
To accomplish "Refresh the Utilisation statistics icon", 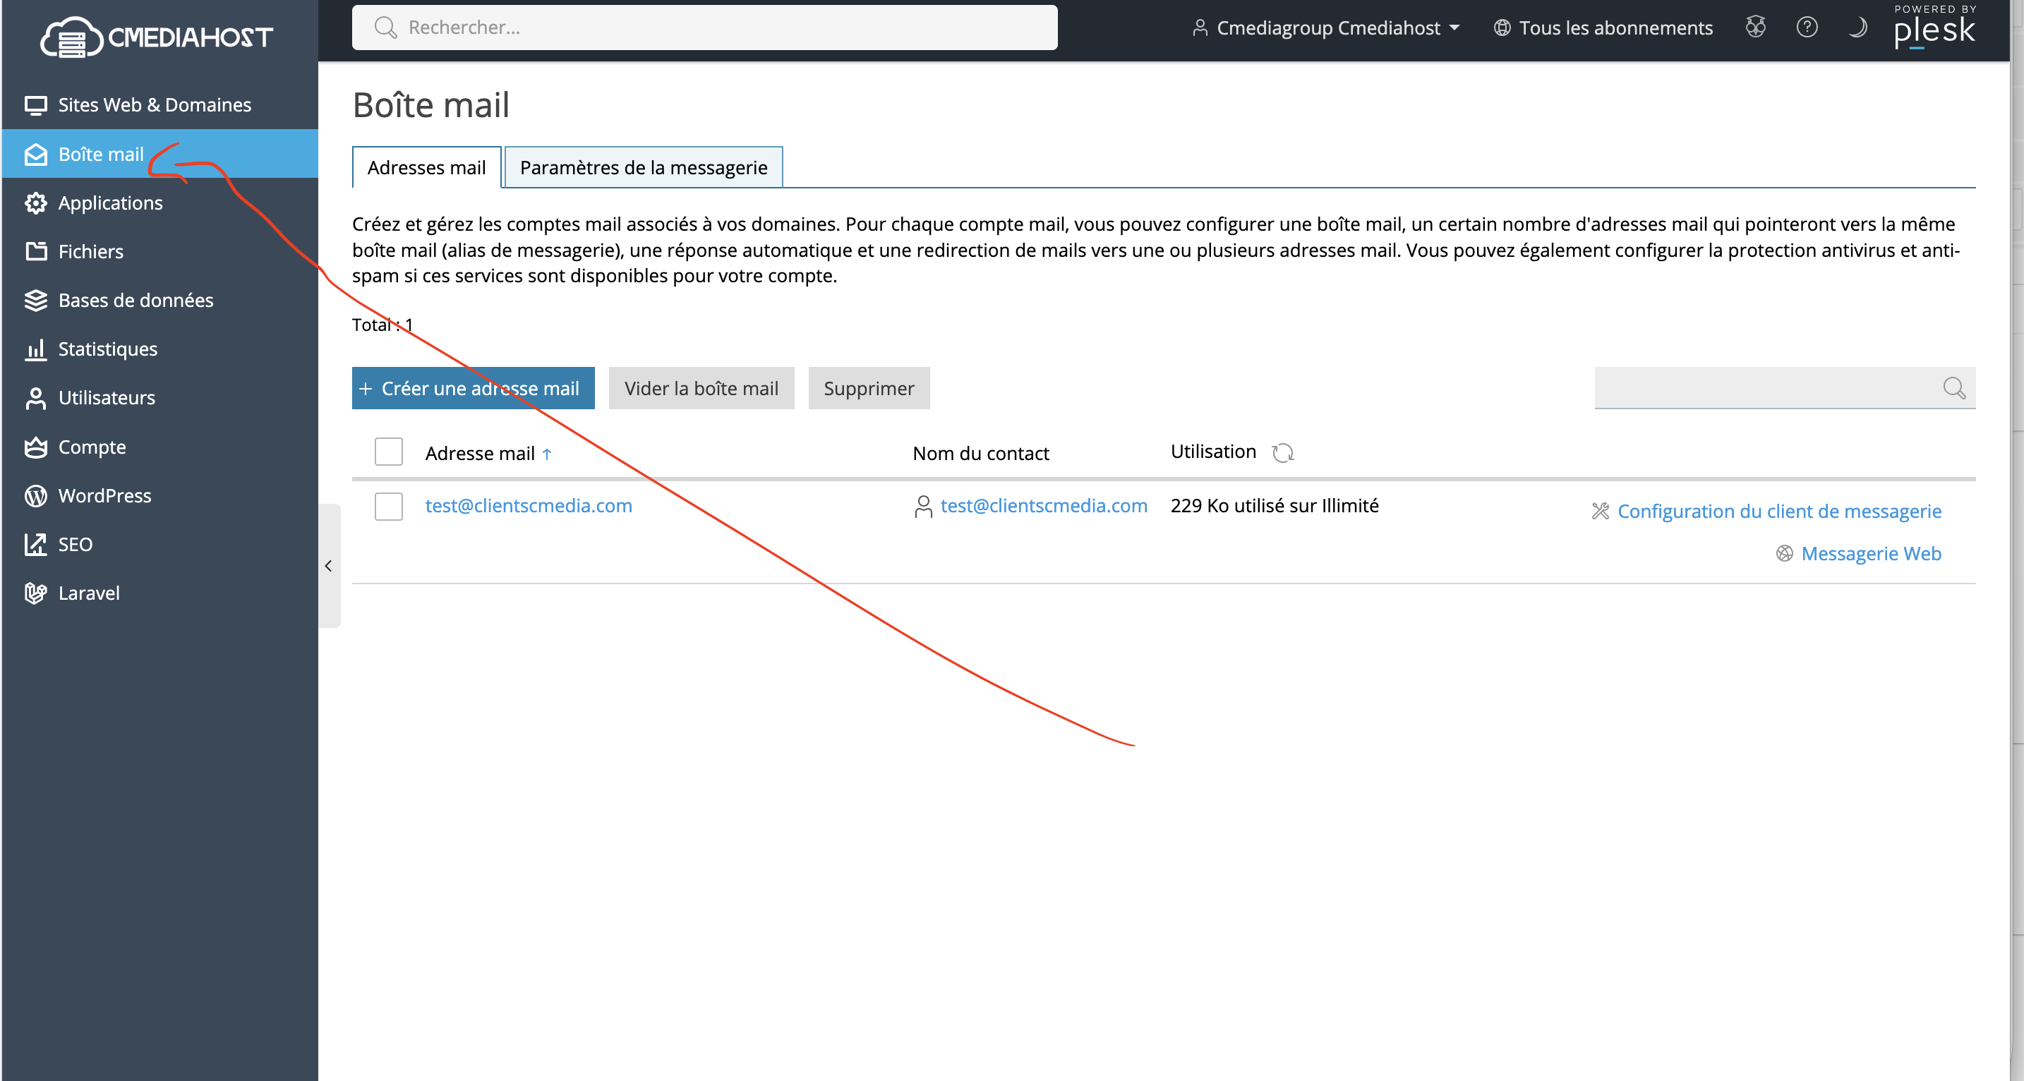I will pyautogui.click(x=1282, y=452).
